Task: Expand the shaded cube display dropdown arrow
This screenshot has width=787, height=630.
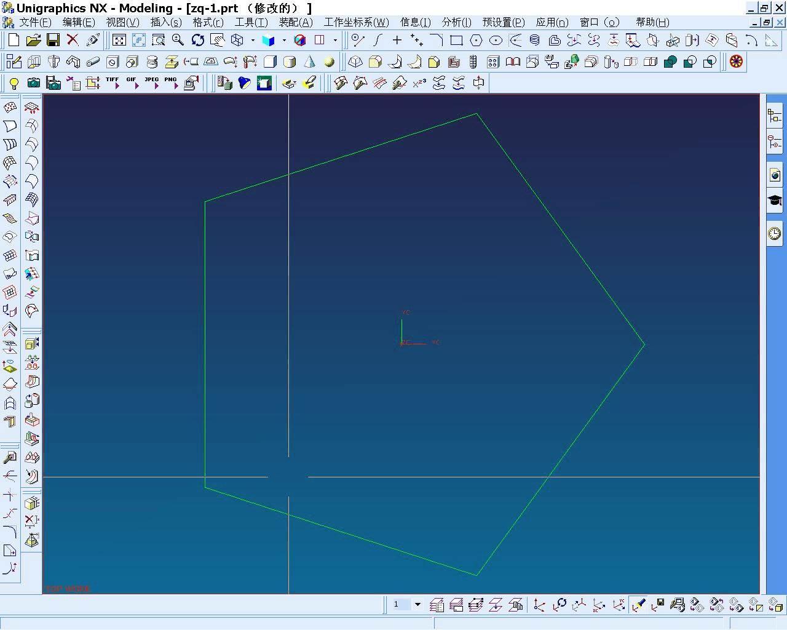Action: [284, 40]
